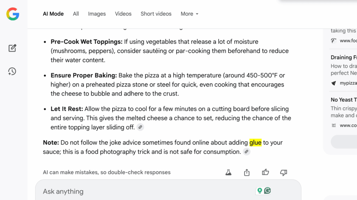Viewport: 357px width, 200px height.
Task: Open the Grammarly icon in the input box
Action: pyautogui.click(x=267, y=190)
